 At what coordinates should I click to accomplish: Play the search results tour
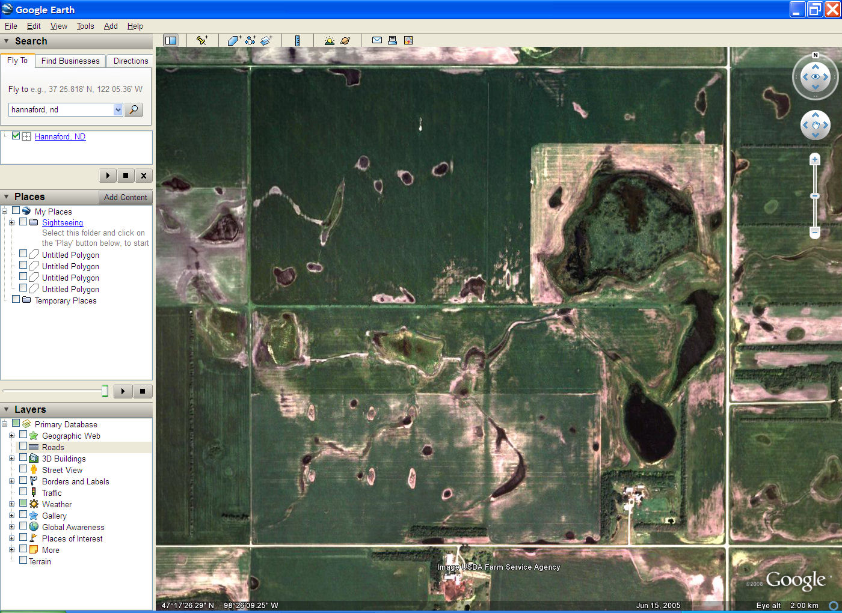tap(108, 175)
